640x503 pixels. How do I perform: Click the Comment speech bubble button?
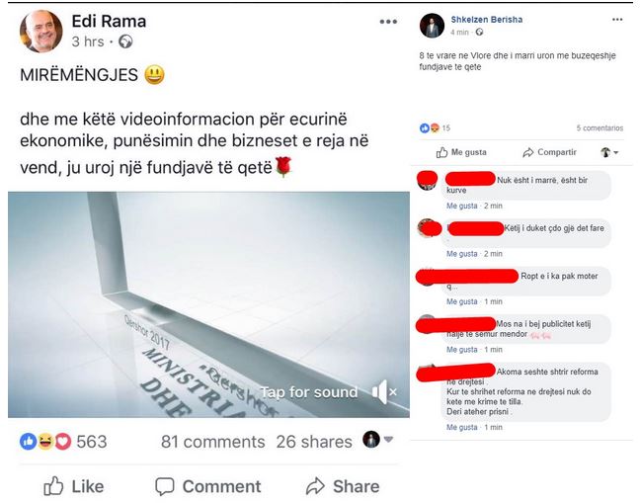(207, 486)
